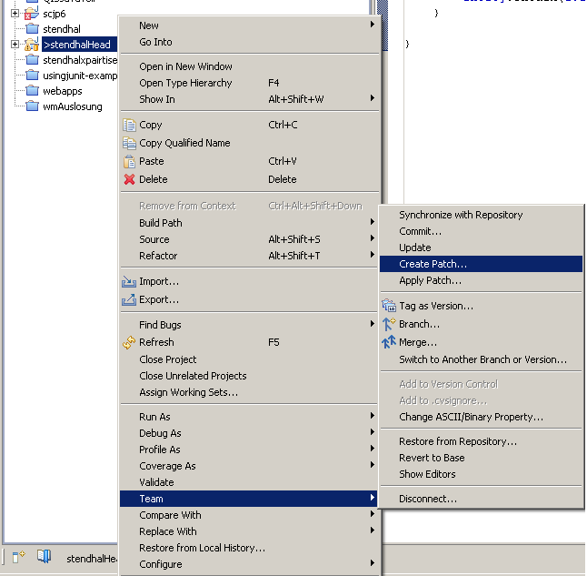Click the red Delete X icon
587x576 pixels.
click(129, 179)
